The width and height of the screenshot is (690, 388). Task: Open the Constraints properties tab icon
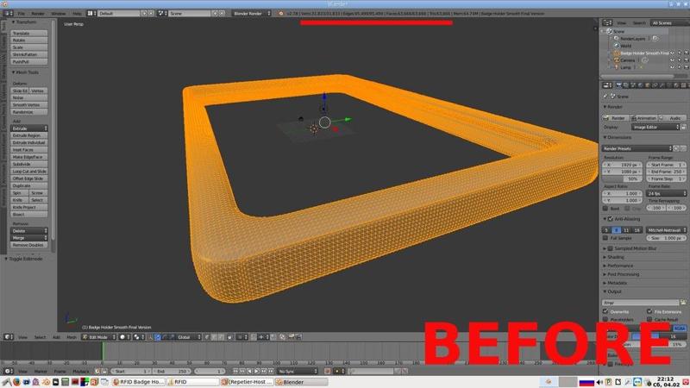[655, 84]
